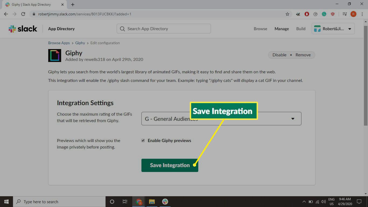
Task: Click the Giphy heading title
Action: click(x=74, y=53)
